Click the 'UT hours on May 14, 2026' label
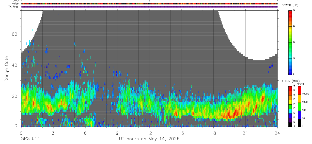 pos(149,139)
